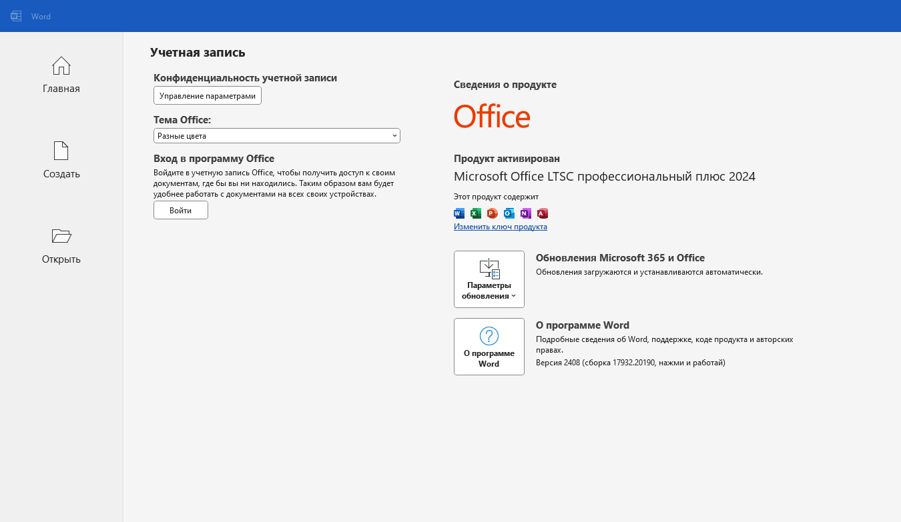Screen dimensions: 901x522
Task: Go to the Открыть open files page
Action: tap(61, 246)
